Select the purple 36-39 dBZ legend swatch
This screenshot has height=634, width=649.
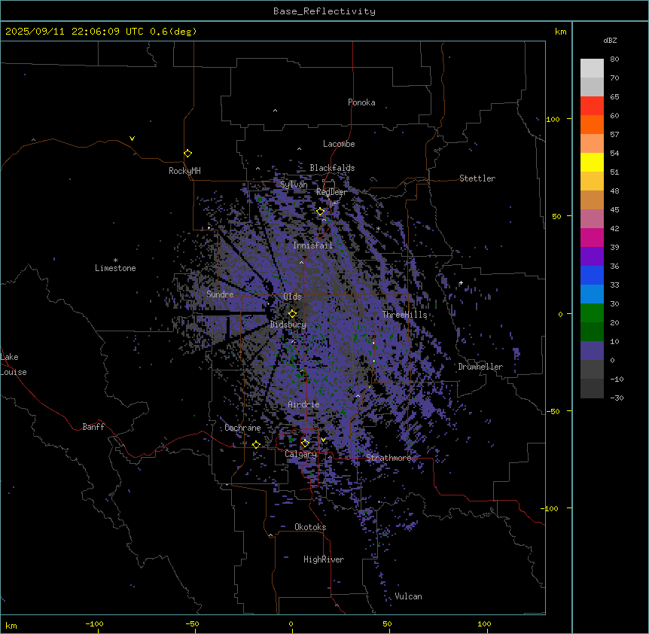[x=592, y=256]
